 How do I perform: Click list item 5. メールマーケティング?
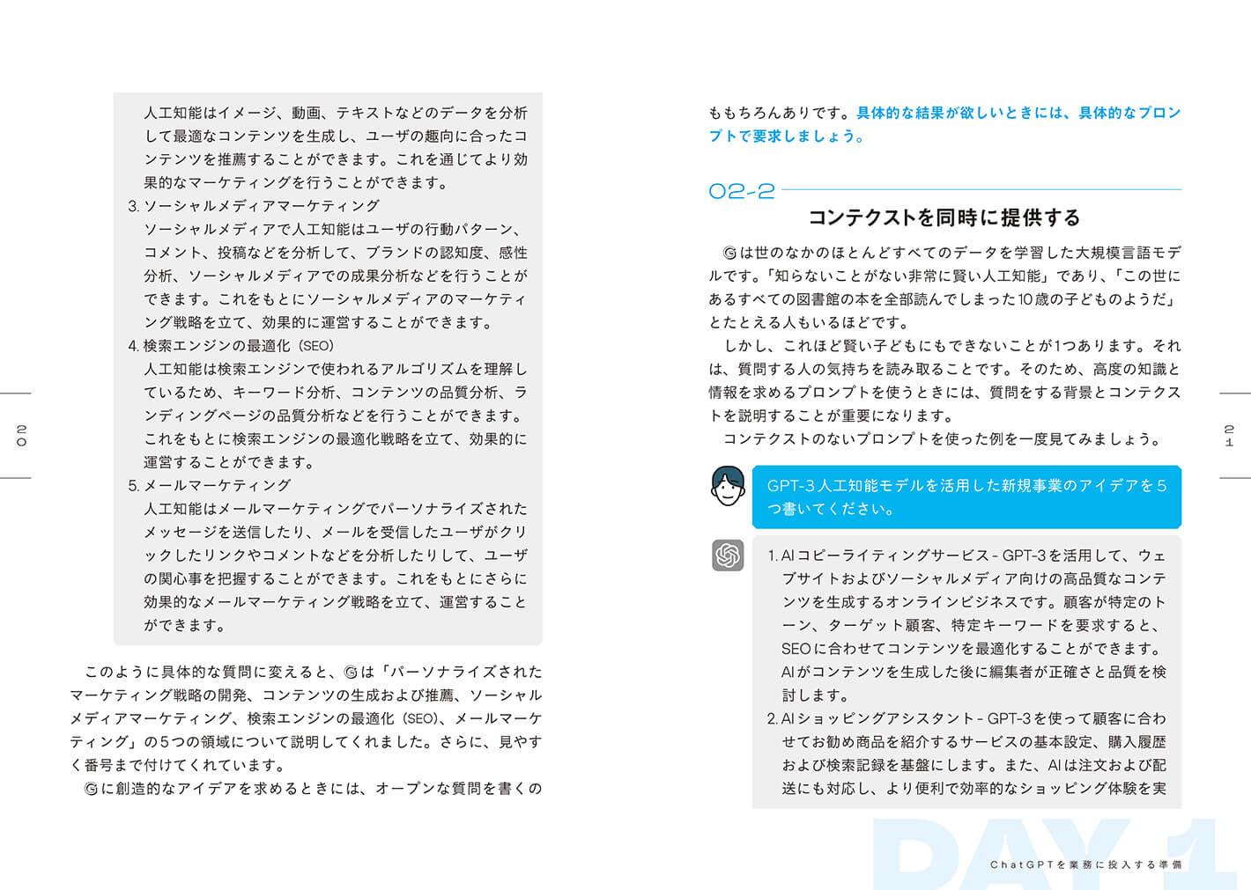209,486
